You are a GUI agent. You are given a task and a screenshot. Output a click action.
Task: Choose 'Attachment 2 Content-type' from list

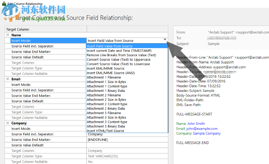[x=127, y=104]
